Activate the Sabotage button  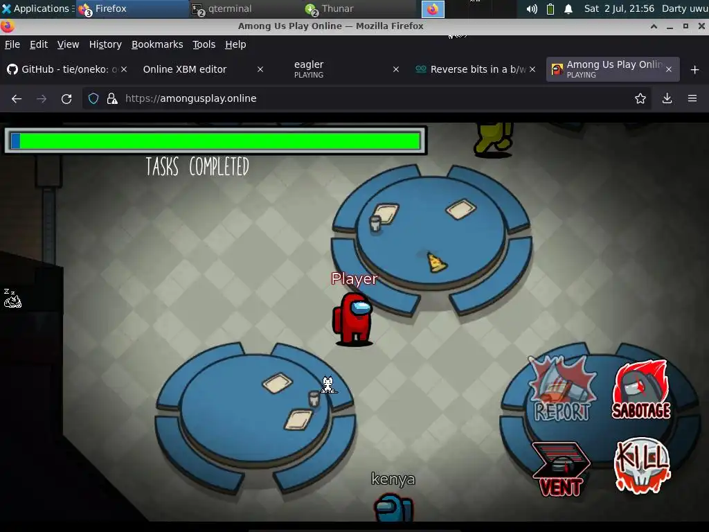click(x=641, y=389)
